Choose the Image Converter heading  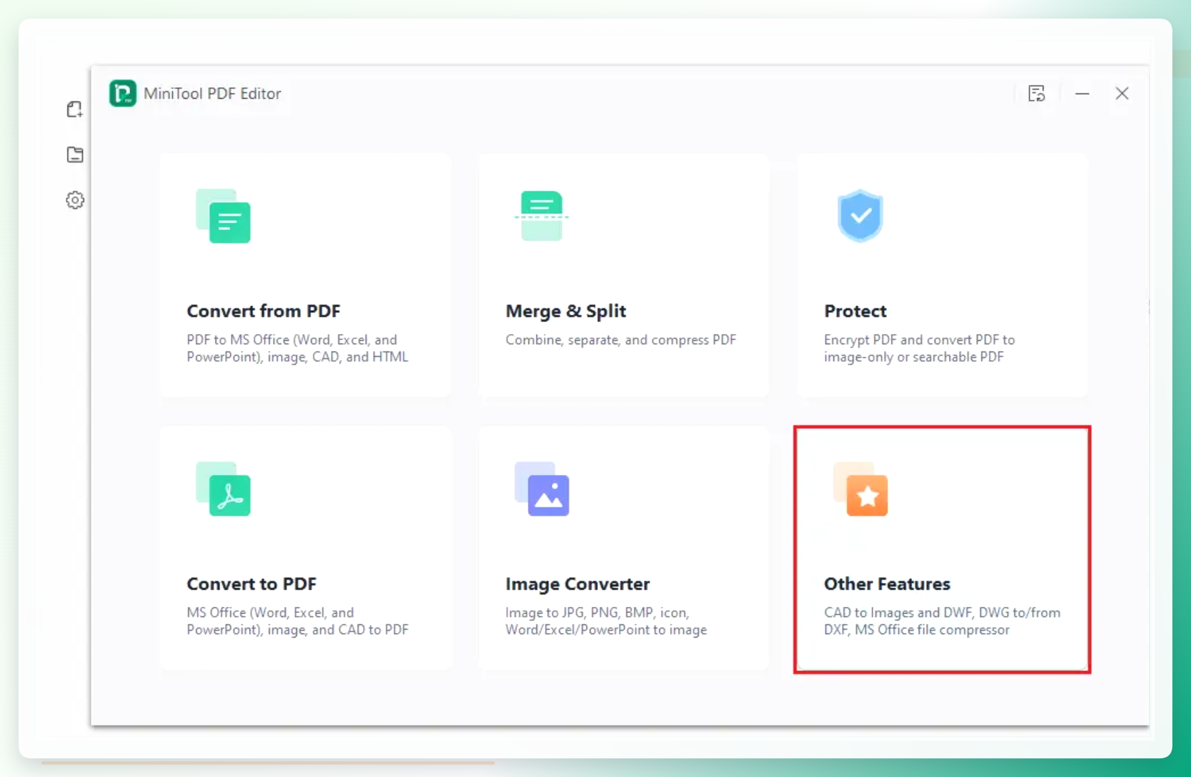point(578,584)
